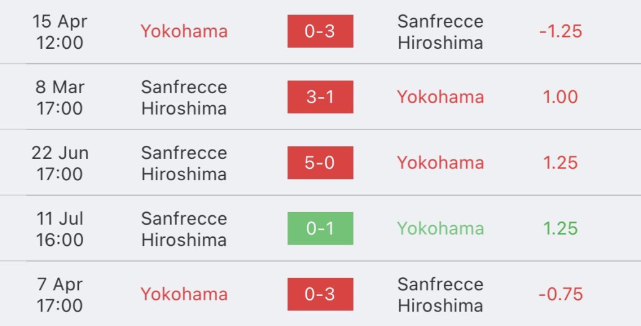
Task: Click the 11 Jul 16:00 match date
Action: click(x=59, y=228)
